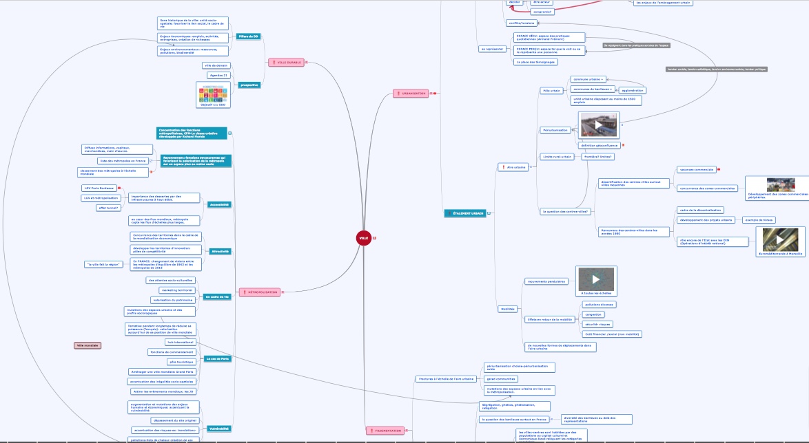Select the Agendas 21 node
Viewport: 809px width, 443px height.
point(218,75)
